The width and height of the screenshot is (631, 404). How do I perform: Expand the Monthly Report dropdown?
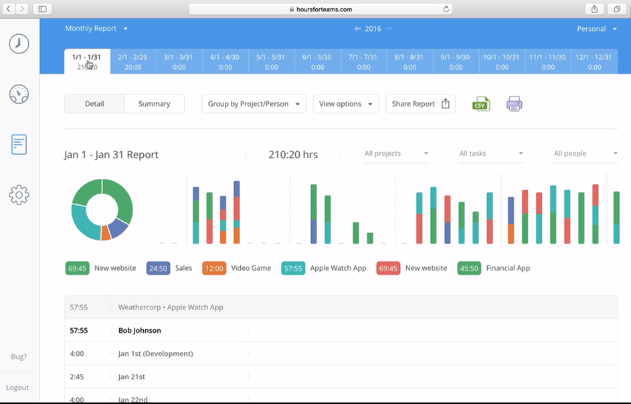[x=96, y=29]
